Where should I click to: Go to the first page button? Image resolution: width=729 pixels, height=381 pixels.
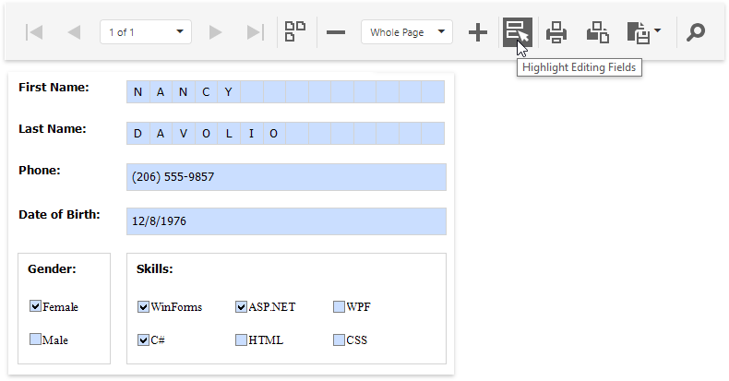34,32
